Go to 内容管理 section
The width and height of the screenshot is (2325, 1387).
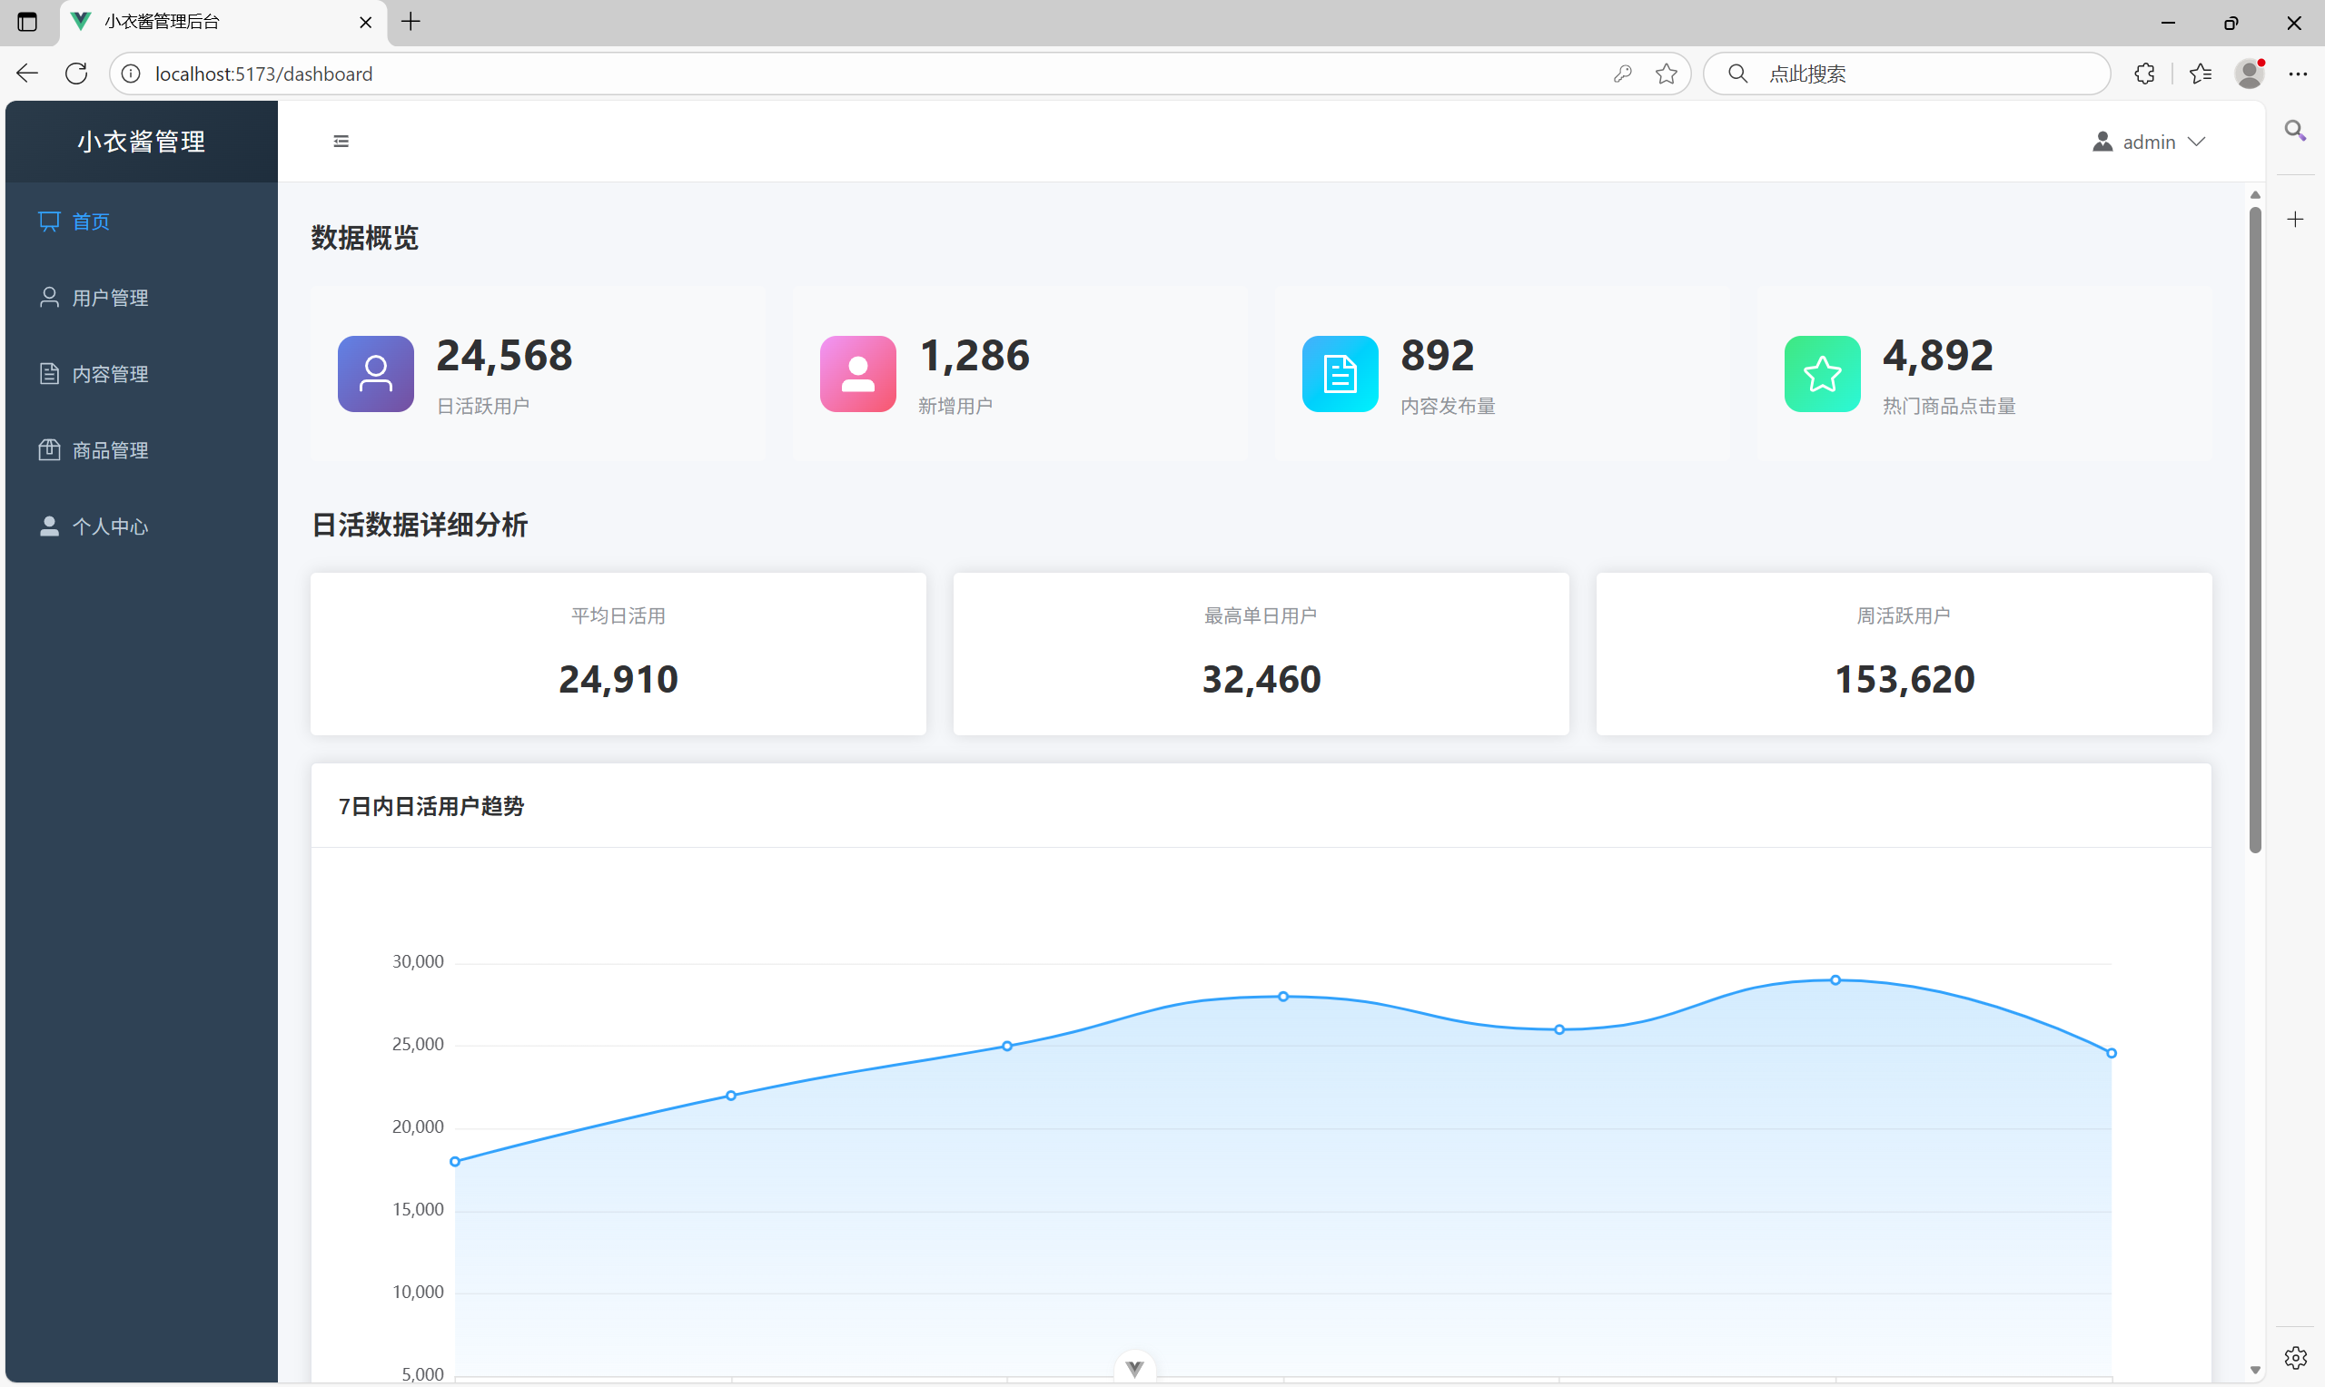tap(110, 374)
